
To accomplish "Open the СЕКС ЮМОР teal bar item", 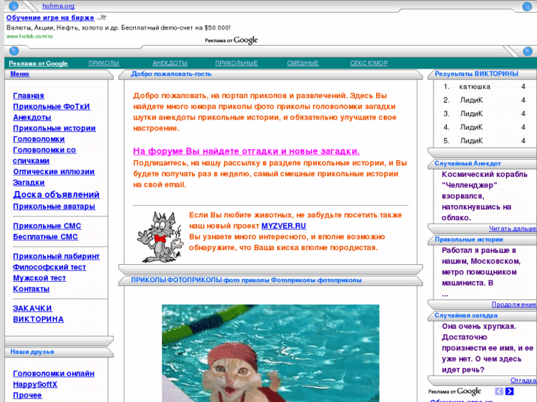I will point(369,63).
